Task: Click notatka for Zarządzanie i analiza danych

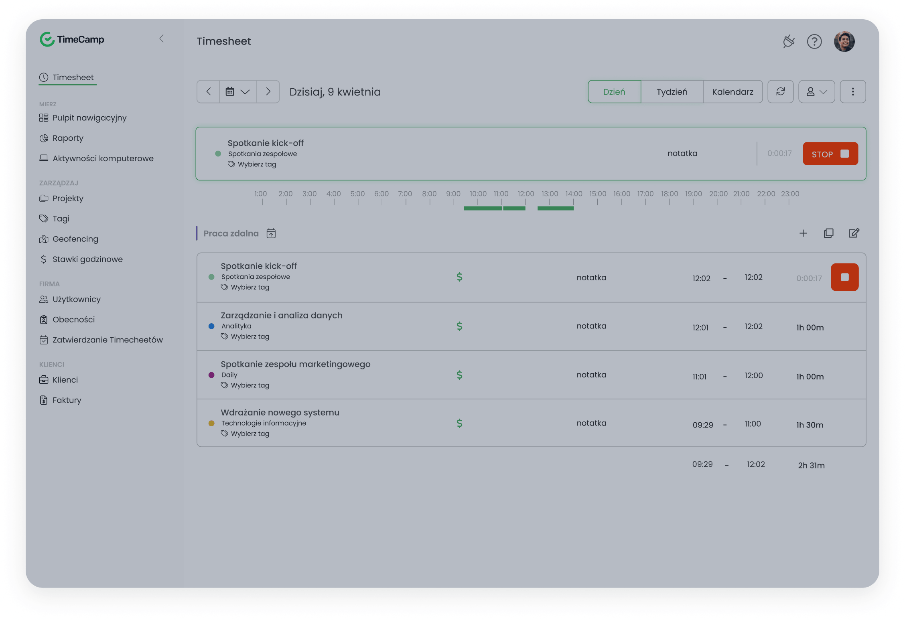Action: pyautogui.click(x=592, y=326)
